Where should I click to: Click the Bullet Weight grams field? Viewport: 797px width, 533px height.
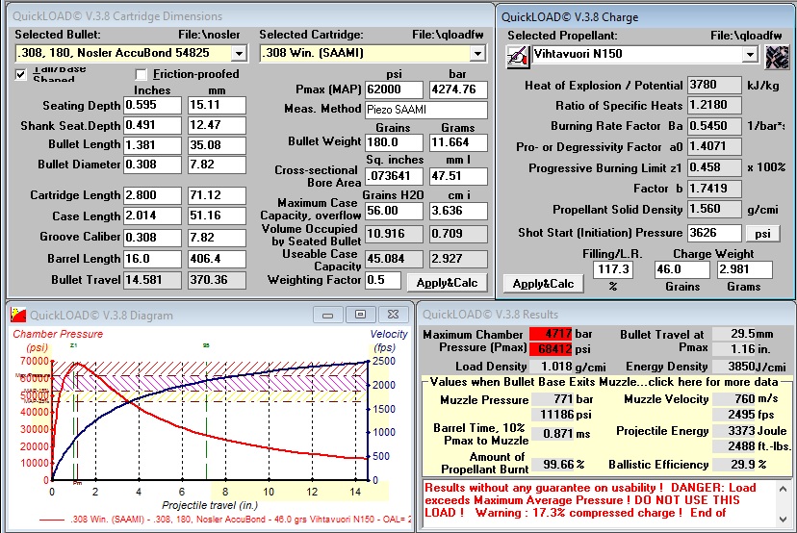click(458, 142)
